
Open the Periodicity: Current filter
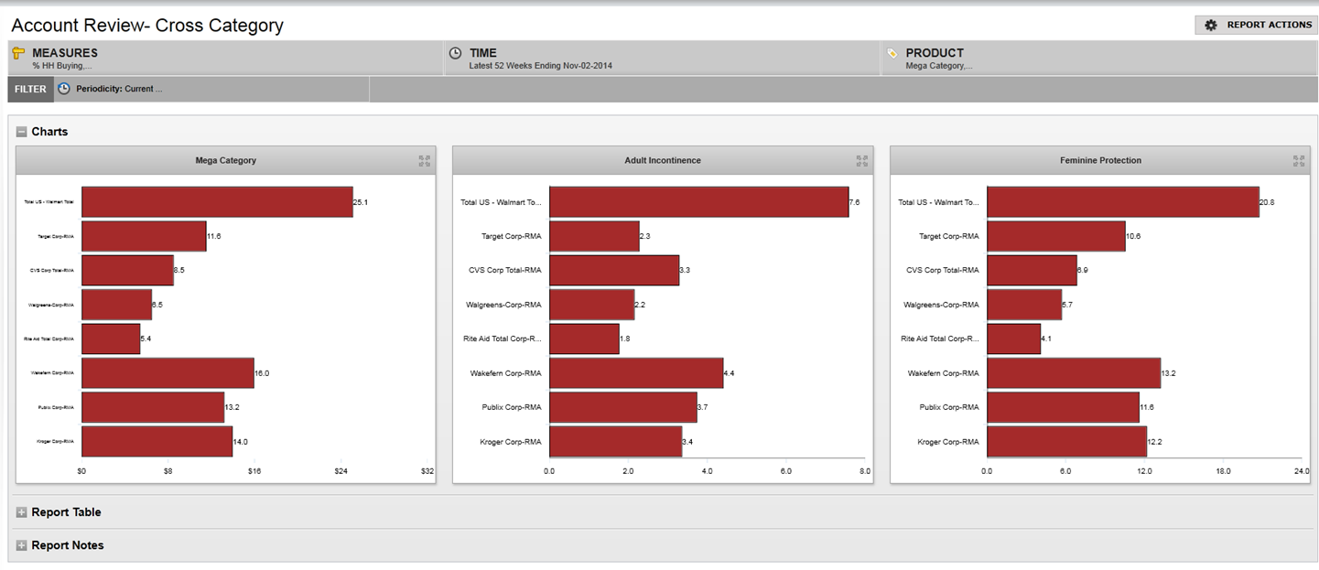119,89
